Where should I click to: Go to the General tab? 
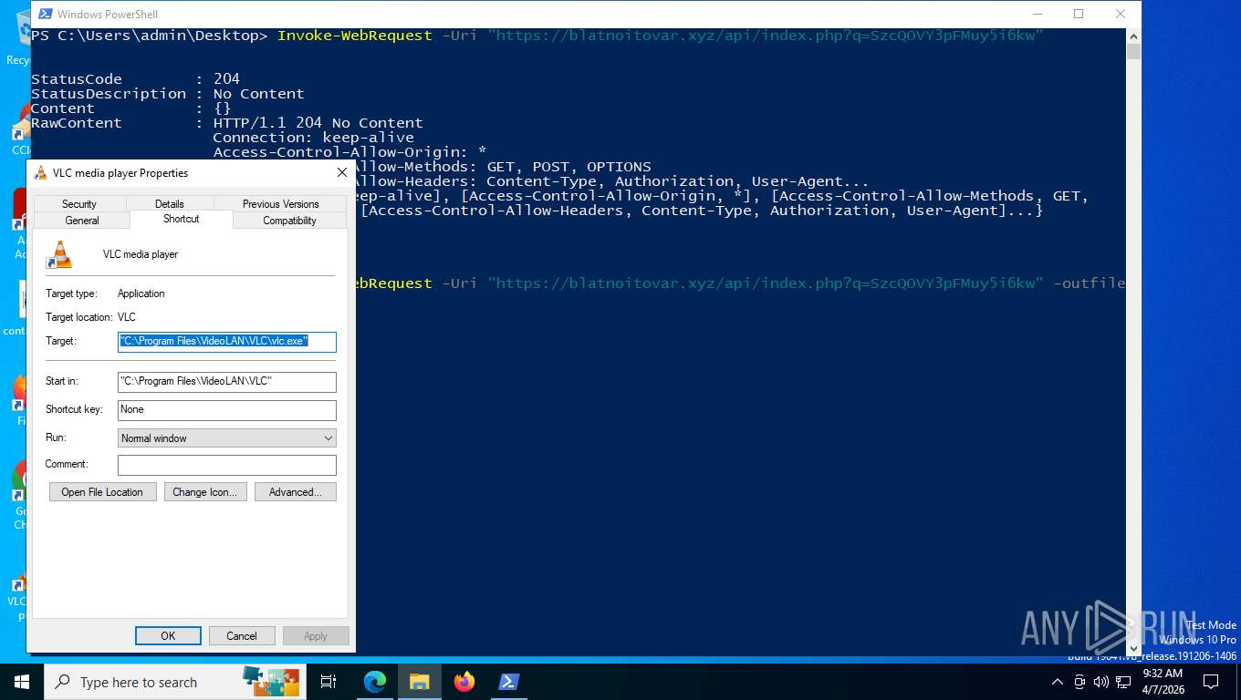[x=82, y=220]
